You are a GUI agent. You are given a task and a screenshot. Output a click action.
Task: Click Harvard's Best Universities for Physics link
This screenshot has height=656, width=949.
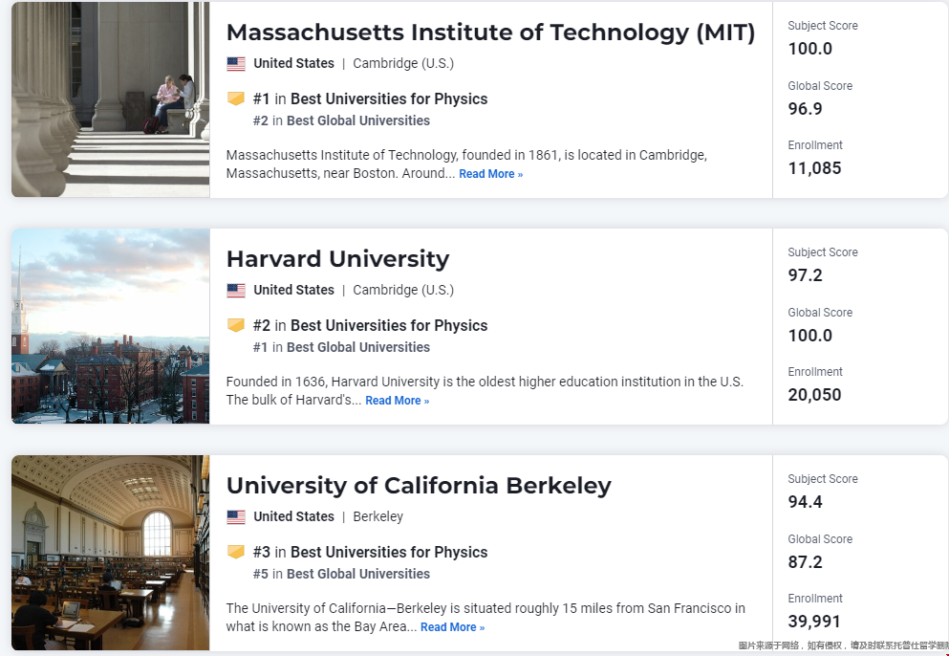click(389, 325)
